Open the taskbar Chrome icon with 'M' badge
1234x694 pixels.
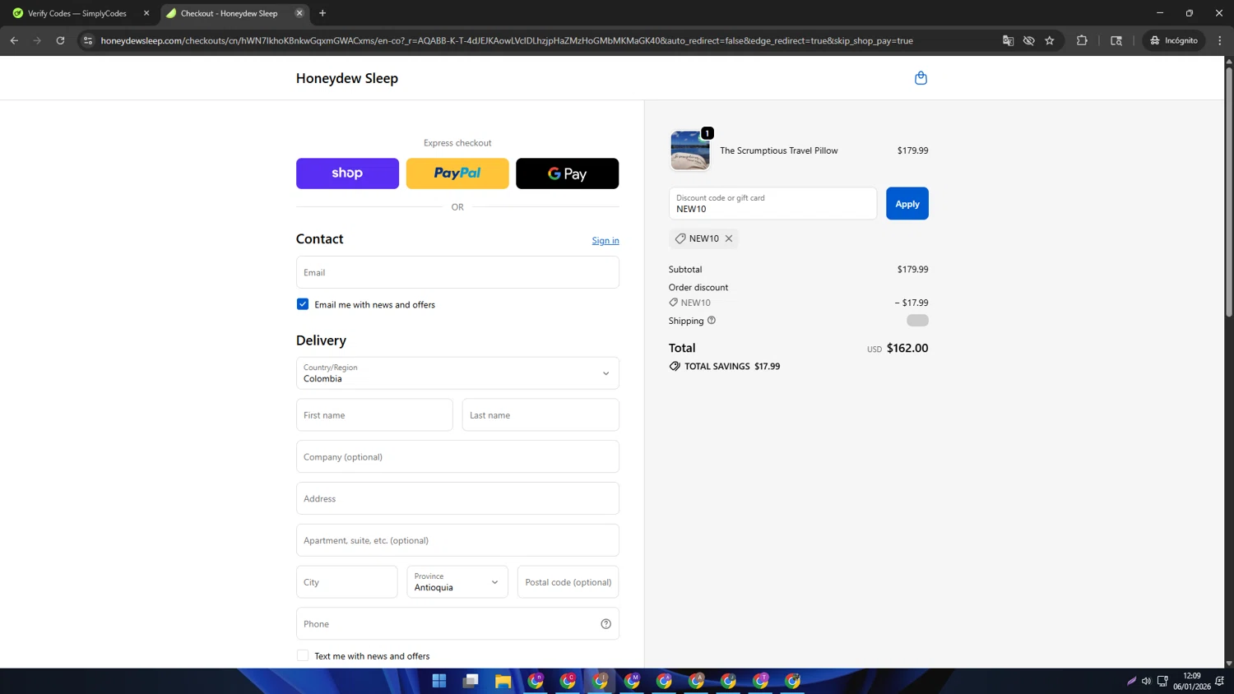coord(632,681)
